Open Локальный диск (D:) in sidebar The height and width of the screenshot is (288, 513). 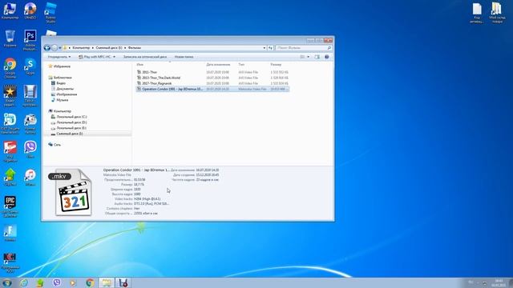69,122
